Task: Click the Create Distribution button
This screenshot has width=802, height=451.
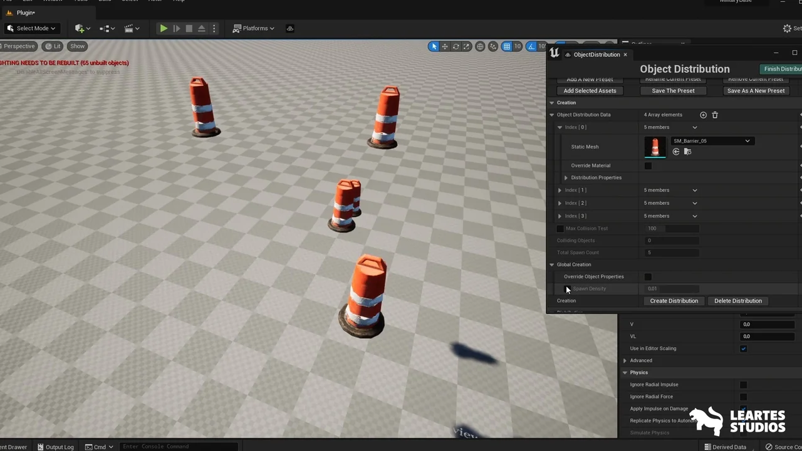Action: tap(674, 301)
